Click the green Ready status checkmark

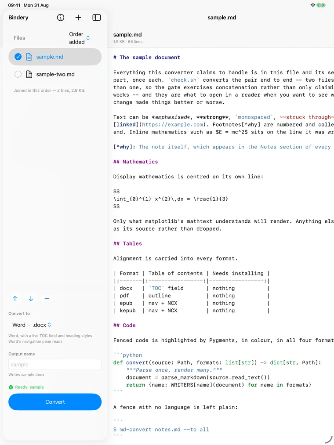pos(11,387)
